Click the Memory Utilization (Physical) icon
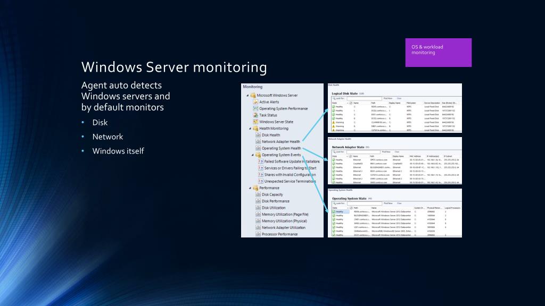Image resolution: width=545 pixels, height=306 pixels. tap(258, 221)
